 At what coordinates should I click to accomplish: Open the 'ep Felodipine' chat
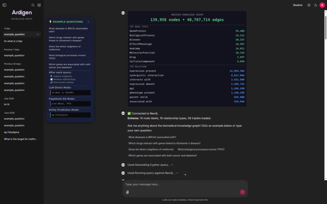pyautogui.click(x=22, y=132)
